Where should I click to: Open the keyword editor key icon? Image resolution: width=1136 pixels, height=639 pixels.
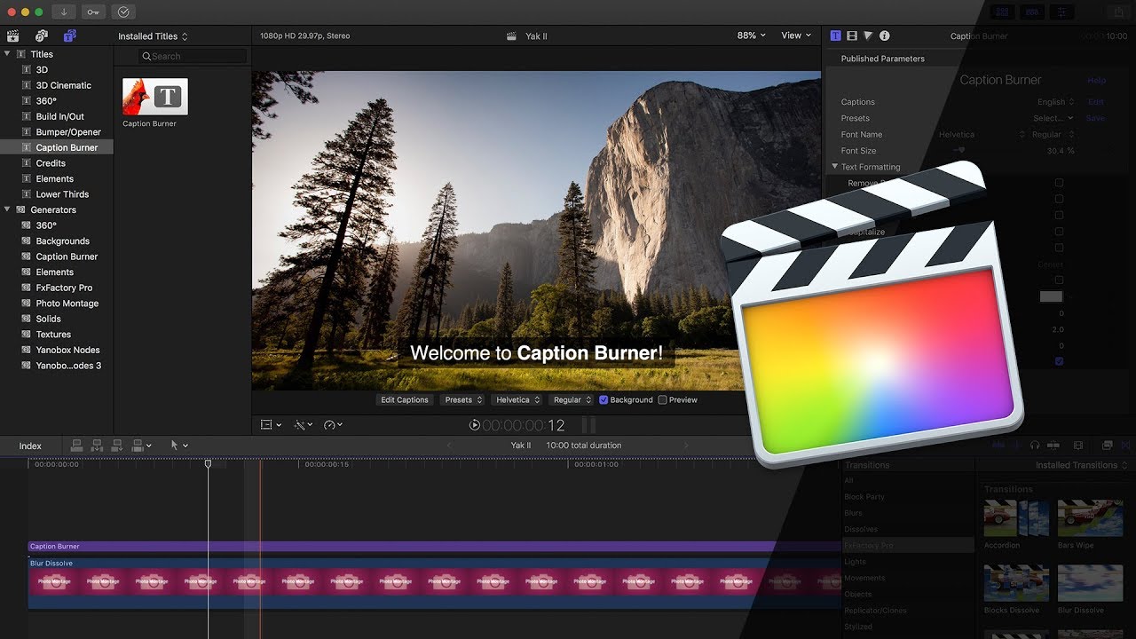tap(93, 12)
